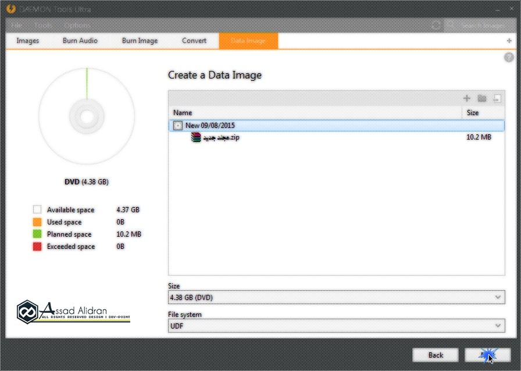Click the DAEMON Tools lightning logo icon

11,9
